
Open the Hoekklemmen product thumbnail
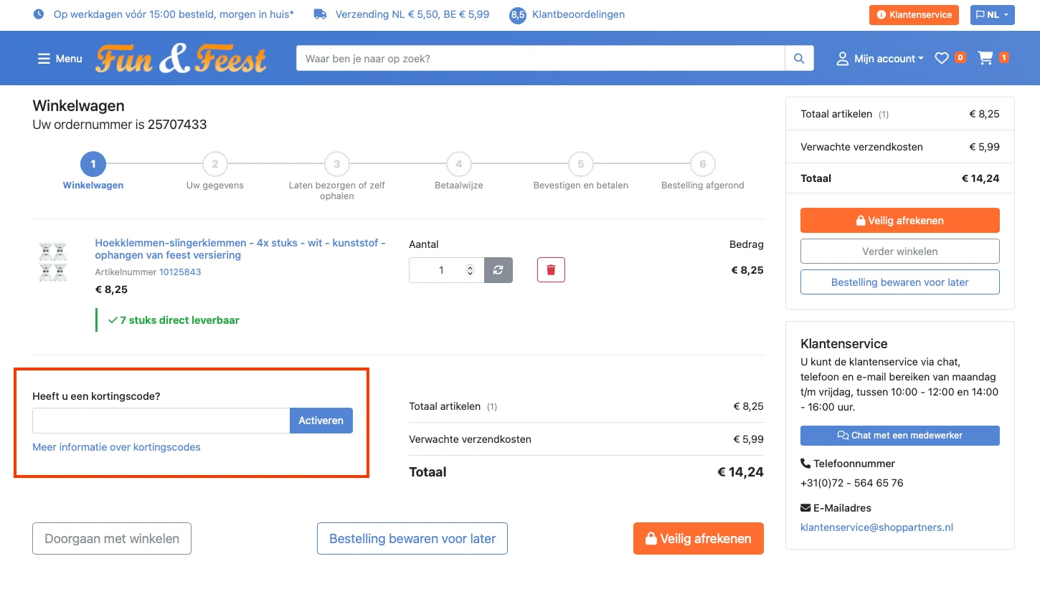point(53,261)
